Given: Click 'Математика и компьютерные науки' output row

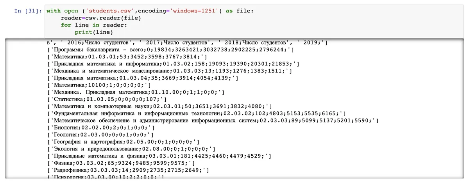Looking at the screenshot, I should coord(159,106).
